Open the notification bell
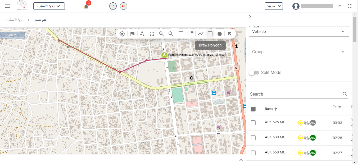 coord(86,6)
